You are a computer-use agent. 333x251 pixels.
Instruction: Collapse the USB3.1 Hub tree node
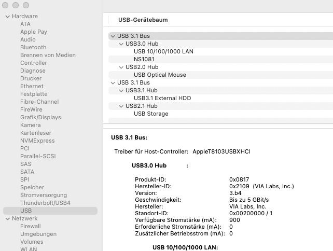121,91
